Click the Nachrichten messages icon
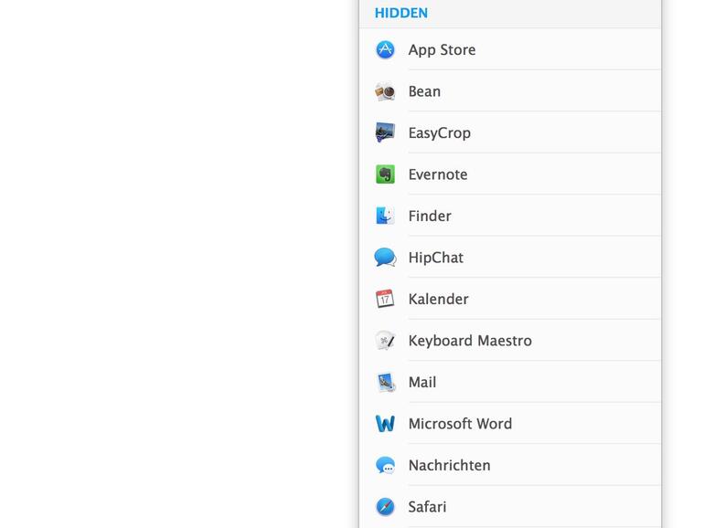704x528 pixels. [x=385, y=466]
